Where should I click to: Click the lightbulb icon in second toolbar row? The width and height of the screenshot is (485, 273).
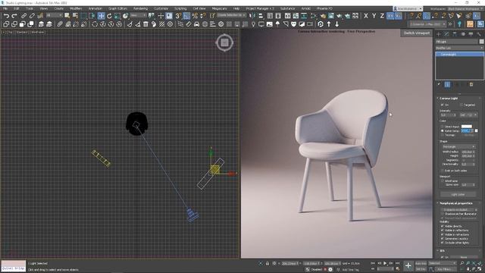coord(253,24)
